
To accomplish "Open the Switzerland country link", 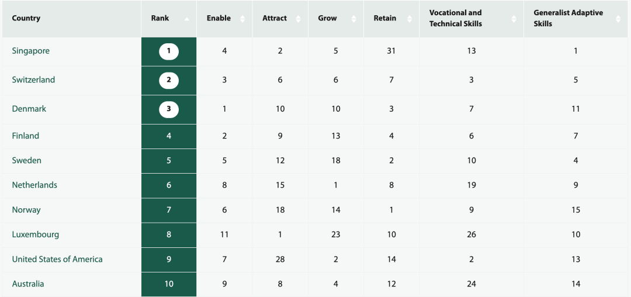I will point(33,80).
